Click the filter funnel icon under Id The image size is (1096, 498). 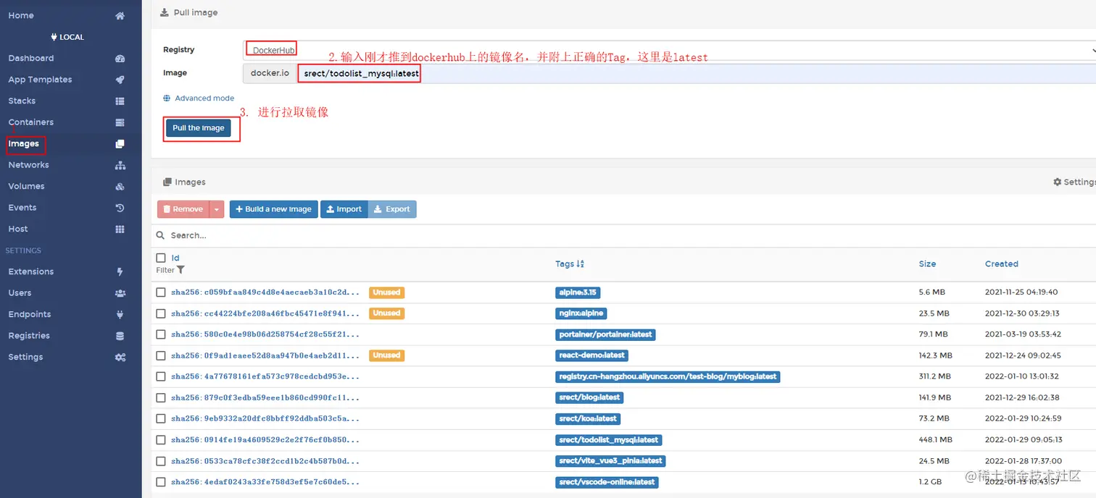180,270
